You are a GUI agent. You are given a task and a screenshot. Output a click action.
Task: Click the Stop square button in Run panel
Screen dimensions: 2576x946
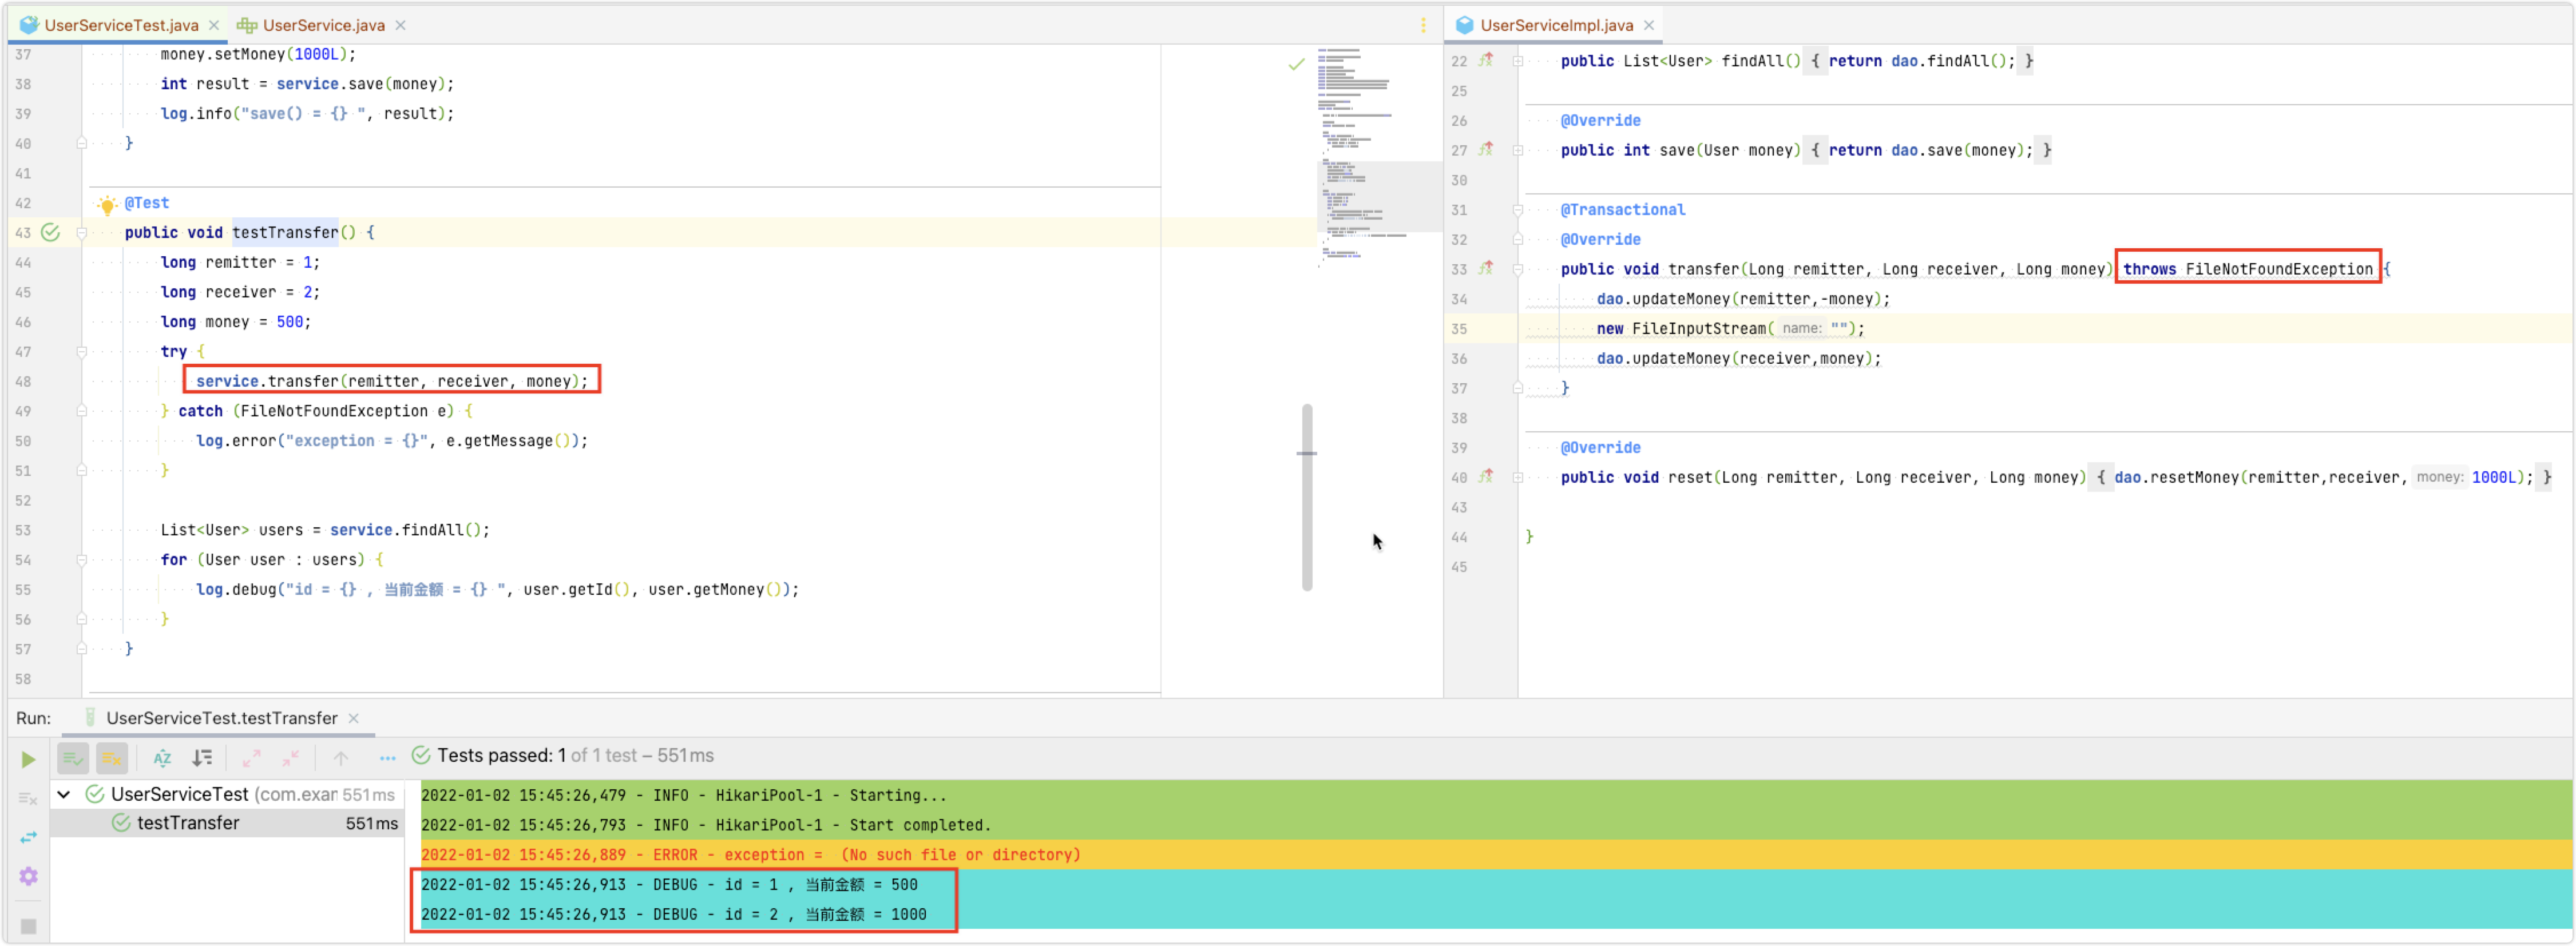coord(28,926)
